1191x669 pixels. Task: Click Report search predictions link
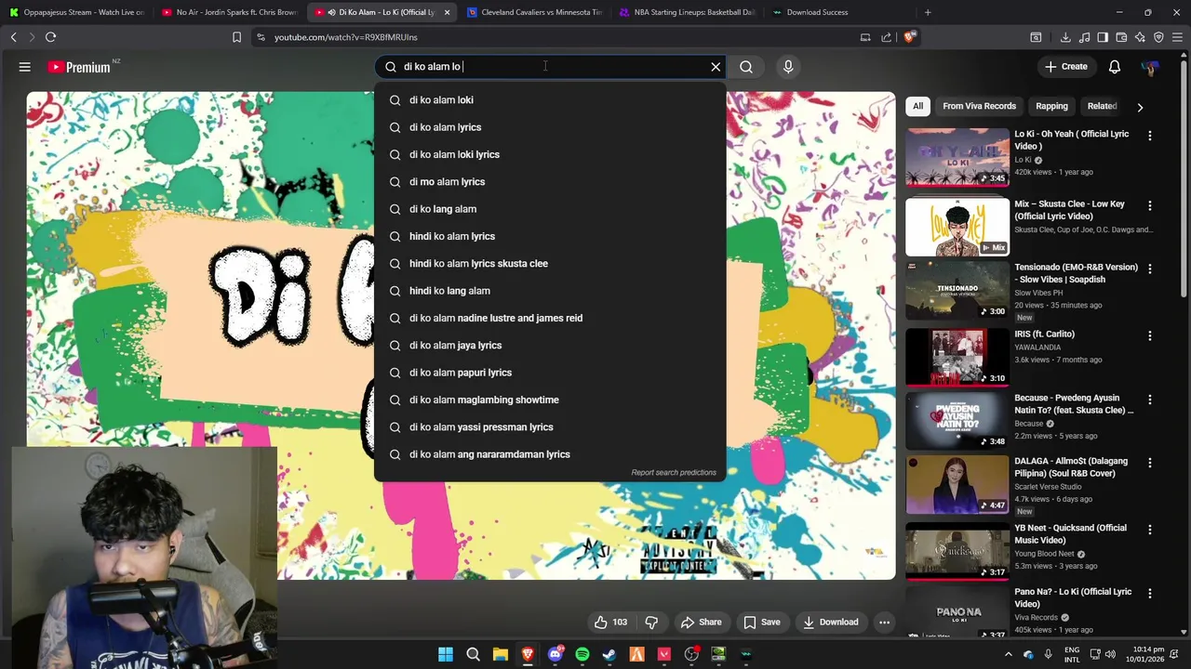[674, 472]
